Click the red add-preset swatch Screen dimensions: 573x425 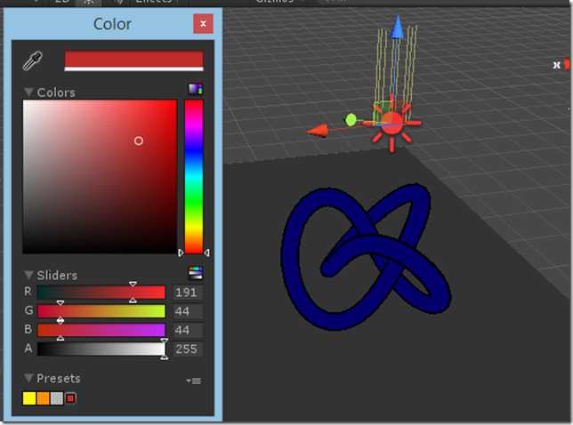click(x=70, y=398)
